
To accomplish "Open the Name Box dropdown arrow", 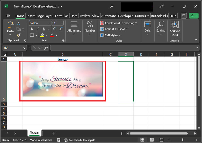I will (24, 48).
